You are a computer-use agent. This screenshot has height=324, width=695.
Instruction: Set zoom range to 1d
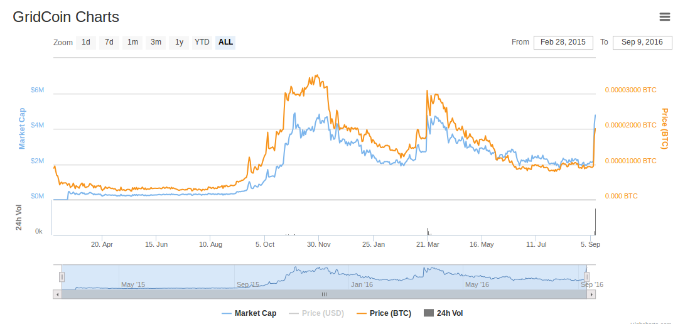pos(86,43)
